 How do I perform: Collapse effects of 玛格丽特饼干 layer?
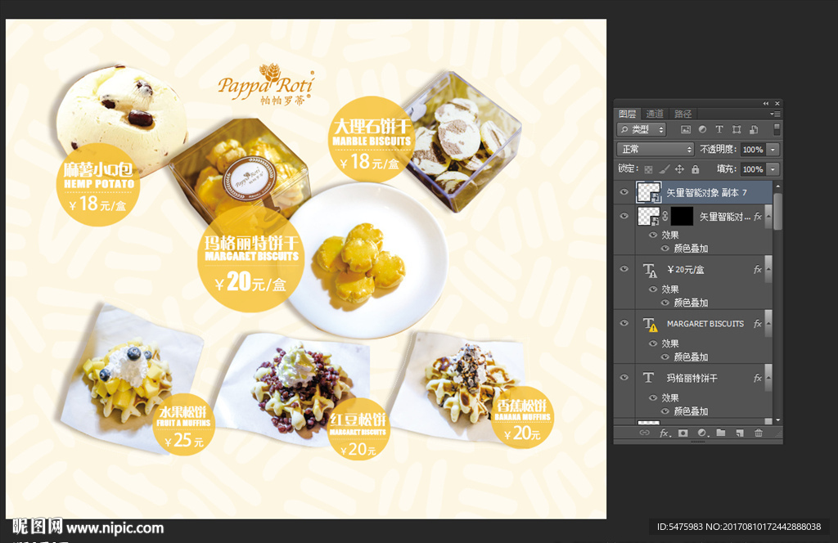click(x=768, y=378)
